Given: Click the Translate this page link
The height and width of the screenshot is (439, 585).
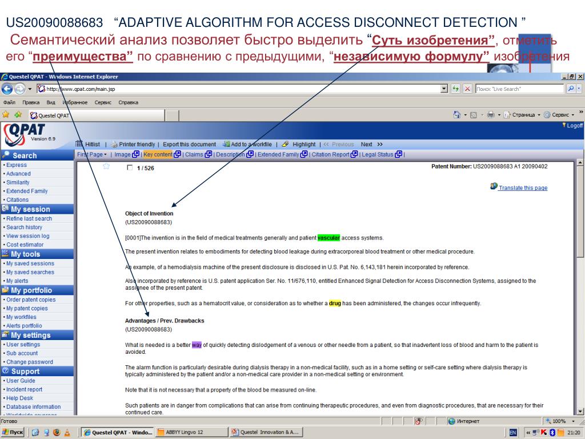Looking at the screenshot, I should [x=523, y=187].
